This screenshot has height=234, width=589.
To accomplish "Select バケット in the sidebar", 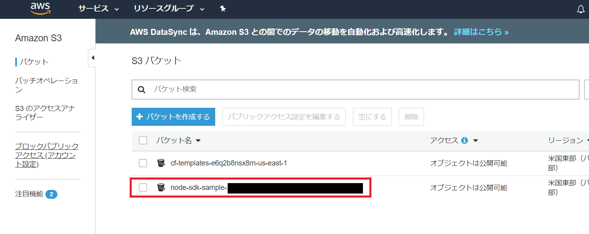I will click(34, 62).
